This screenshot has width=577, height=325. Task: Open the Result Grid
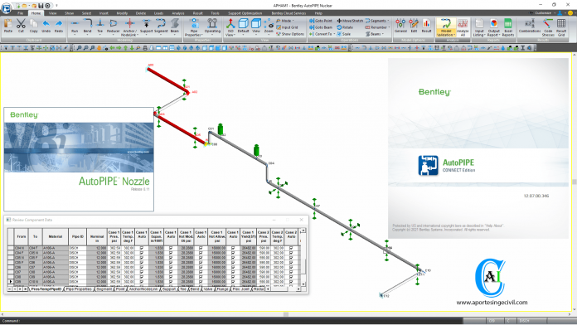pos(561,27)
